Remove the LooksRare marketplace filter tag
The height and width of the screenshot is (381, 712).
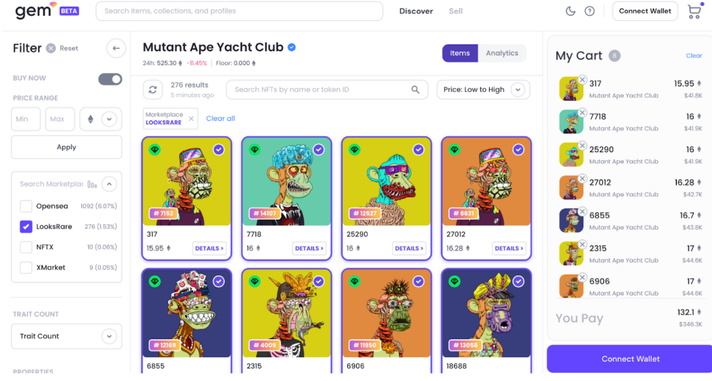pos(191,119)
